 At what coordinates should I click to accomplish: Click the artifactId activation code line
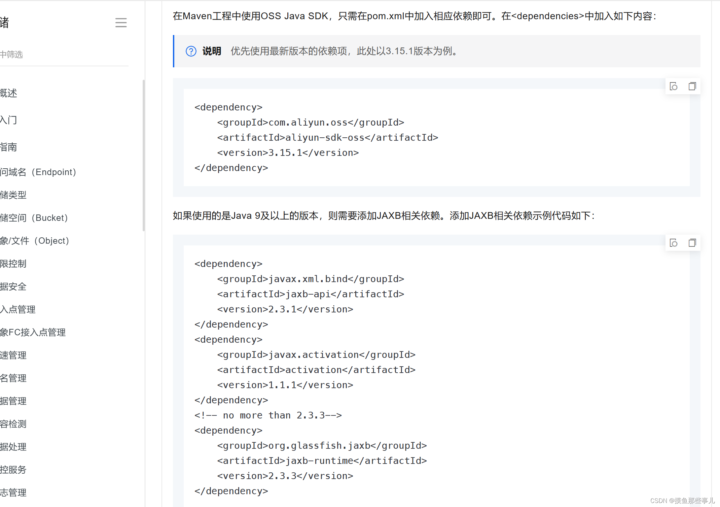pyautogui.click(x=316, y=370)
